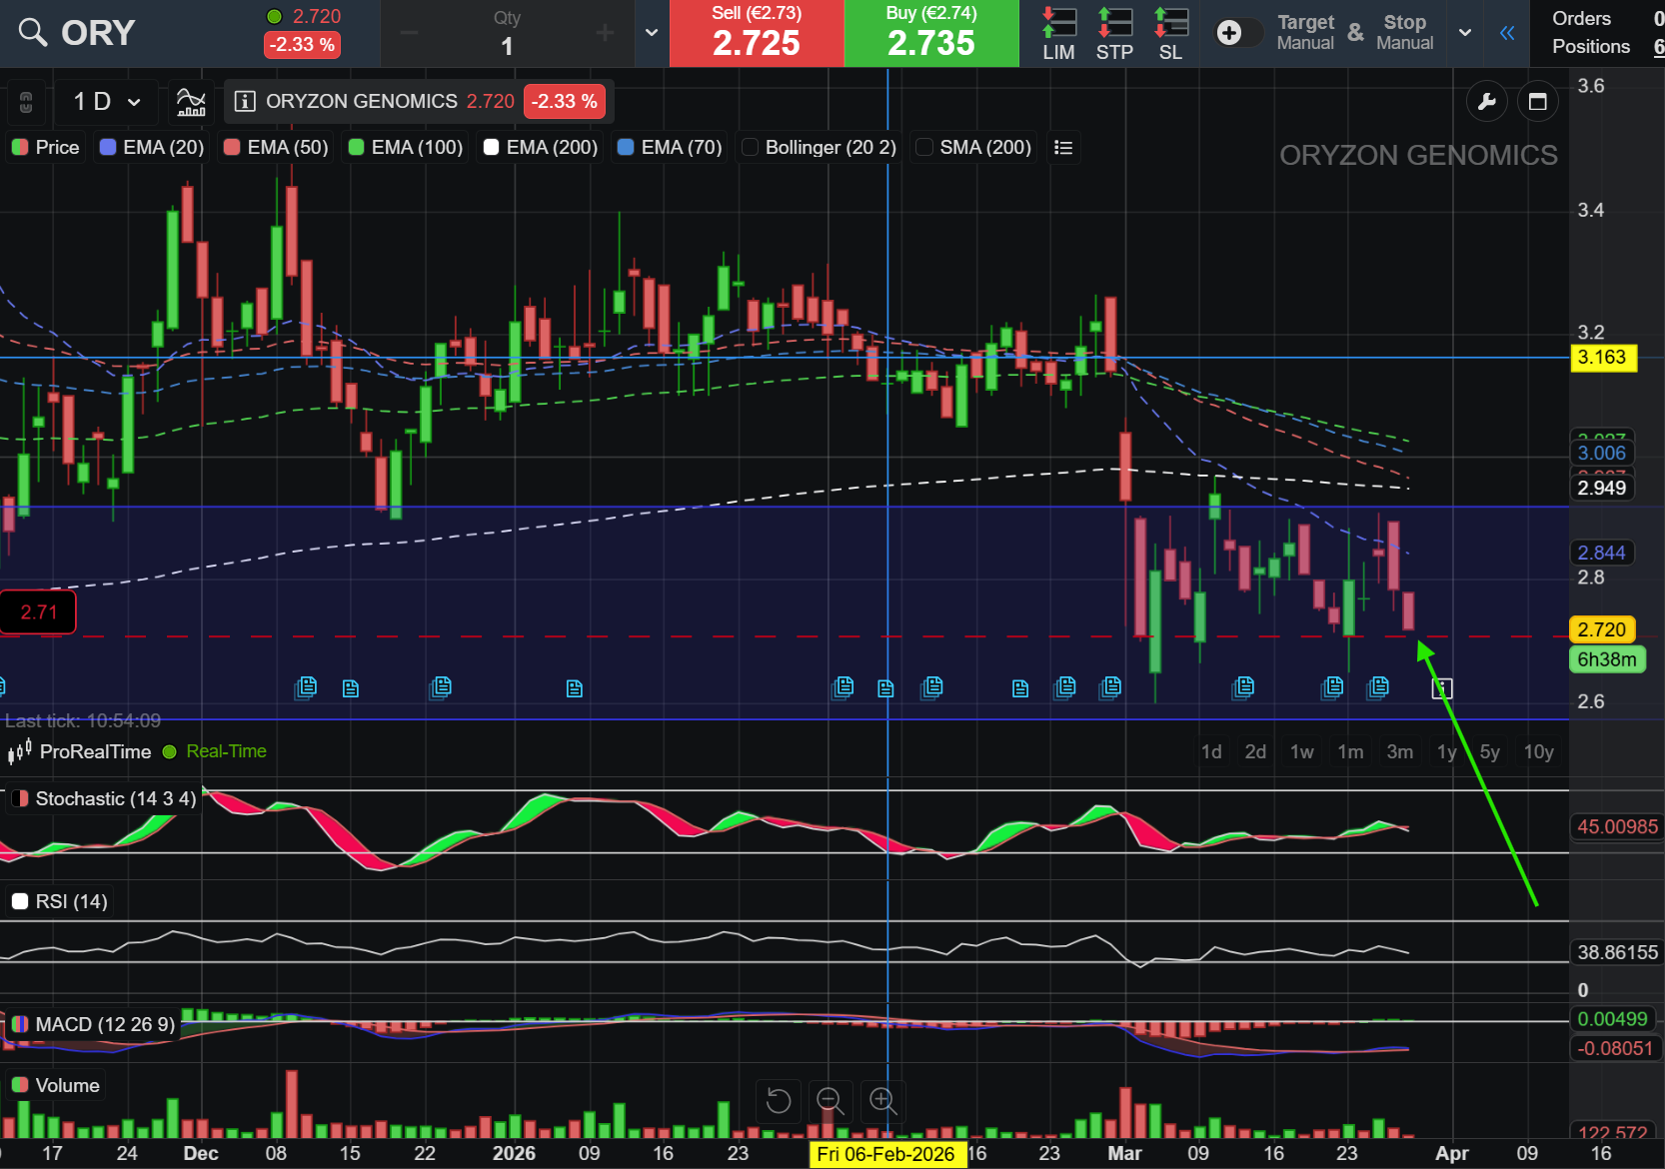Expand the chart using the square icon
Viewport: 1665px width, 1169px height.
point(1538,101)
